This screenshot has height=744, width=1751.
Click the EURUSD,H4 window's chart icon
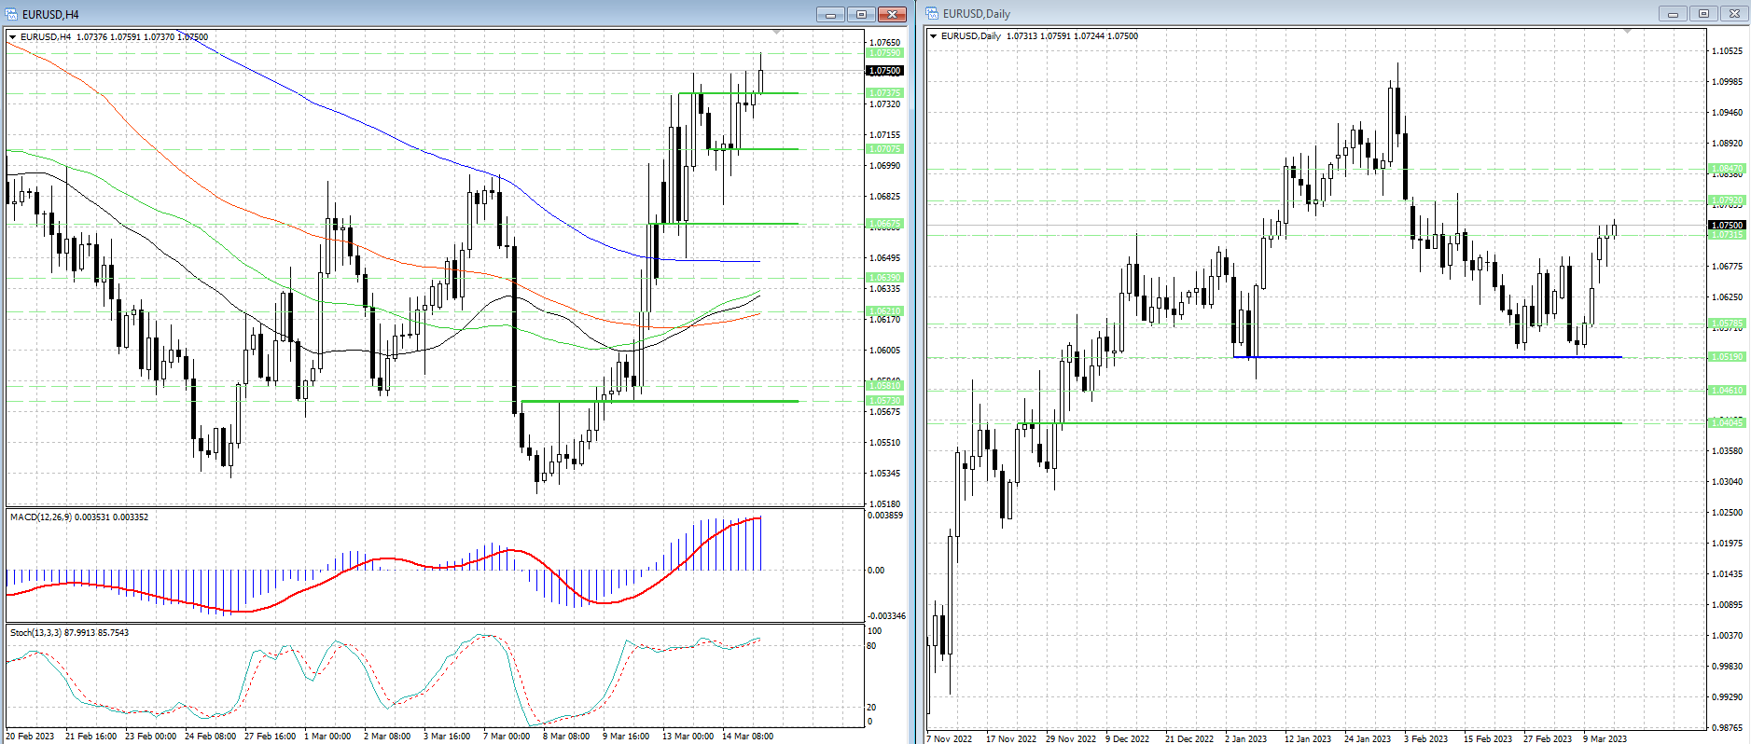11,14
